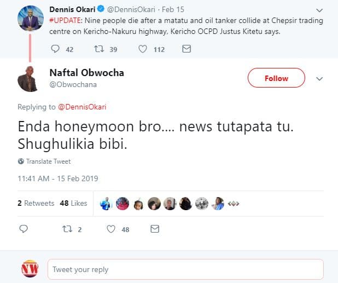Screen dimensions: 338x283
Task: Share Naftal Obwocha's tweet by message
Action: coord(155,229)
